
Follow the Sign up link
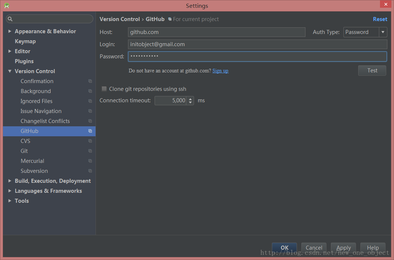tap(220, 71)
